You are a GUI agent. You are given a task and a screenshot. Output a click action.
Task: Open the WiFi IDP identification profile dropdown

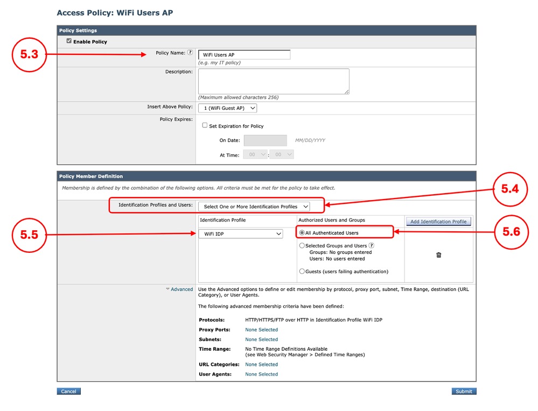tap(241, 233)
